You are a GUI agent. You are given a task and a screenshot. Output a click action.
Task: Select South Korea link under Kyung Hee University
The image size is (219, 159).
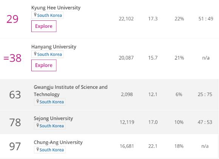point(49,15)
